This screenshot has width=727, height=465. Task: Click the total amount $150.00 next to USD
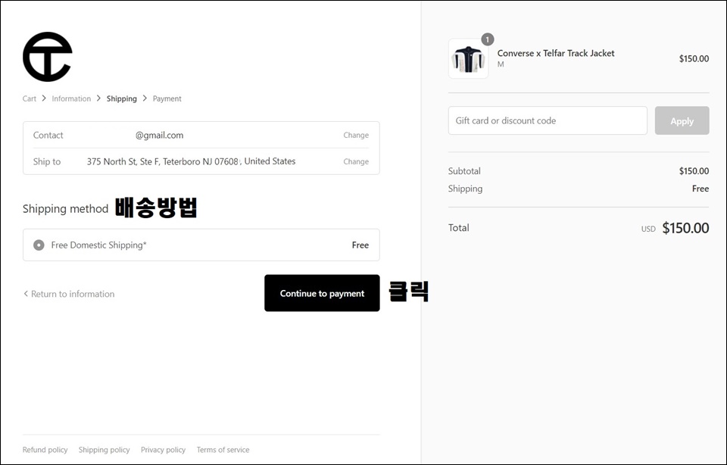click(x=685, y=228)
